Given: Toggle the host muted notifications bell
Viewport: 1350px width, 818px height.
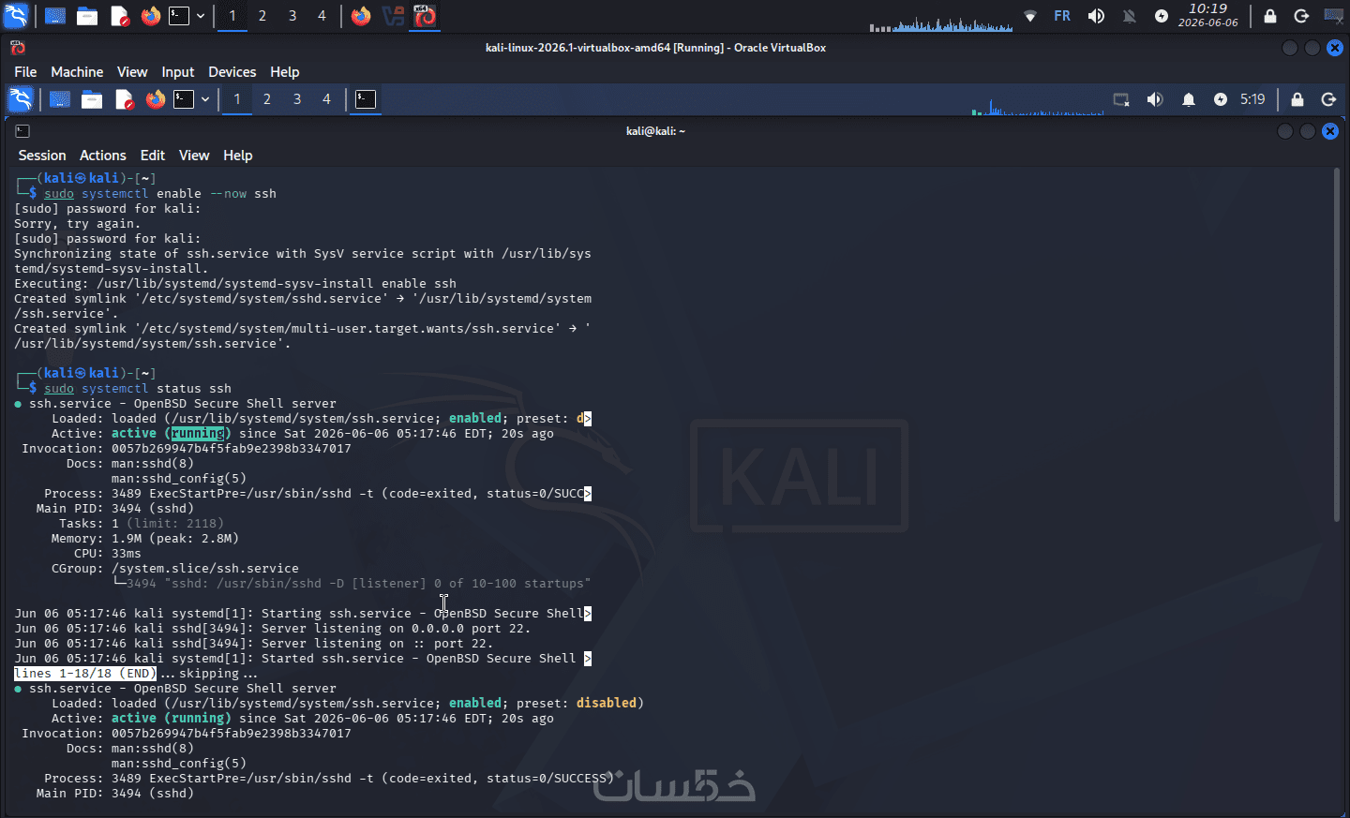Looking at the screenshot, I should click(1130, 16).
